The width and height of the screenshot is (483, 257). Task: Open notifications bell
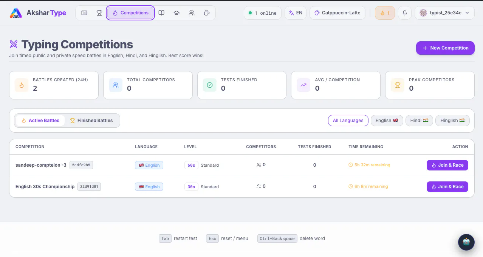(405, 13)
